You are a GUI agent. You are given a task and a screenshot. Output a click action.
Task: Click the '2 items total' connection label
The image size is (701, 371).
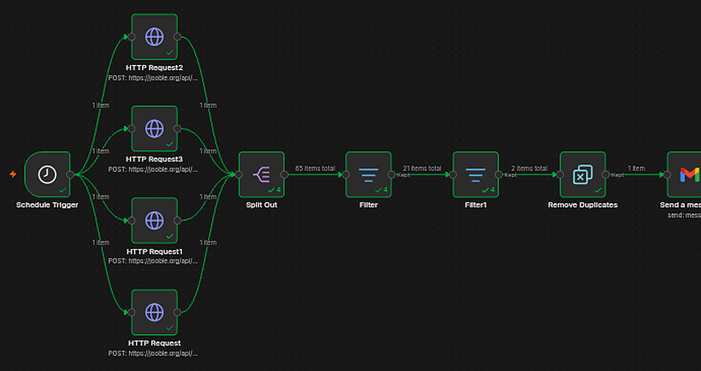click(529, 168)
